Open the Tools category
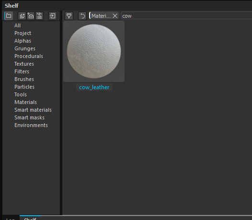This screenshot has width=252, height=220. click(x=21, y=94)
